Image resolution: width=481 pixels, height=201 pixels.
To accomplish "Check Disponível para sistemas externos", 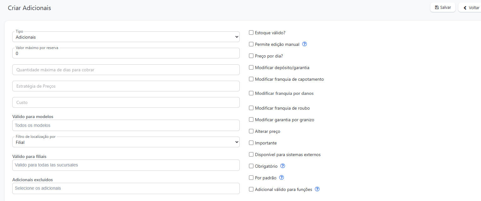I will tap(251, 154).
